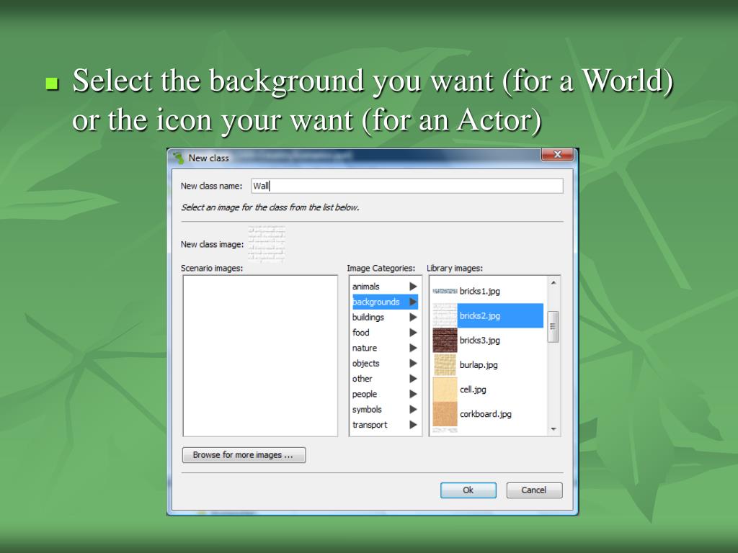Select bricks2.jpg file name
Screen dimensions: 738x553
click(x=479, y=315)
